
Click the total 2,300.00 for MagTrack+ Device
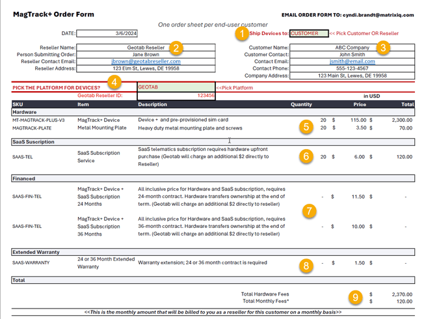coord(402,120)
